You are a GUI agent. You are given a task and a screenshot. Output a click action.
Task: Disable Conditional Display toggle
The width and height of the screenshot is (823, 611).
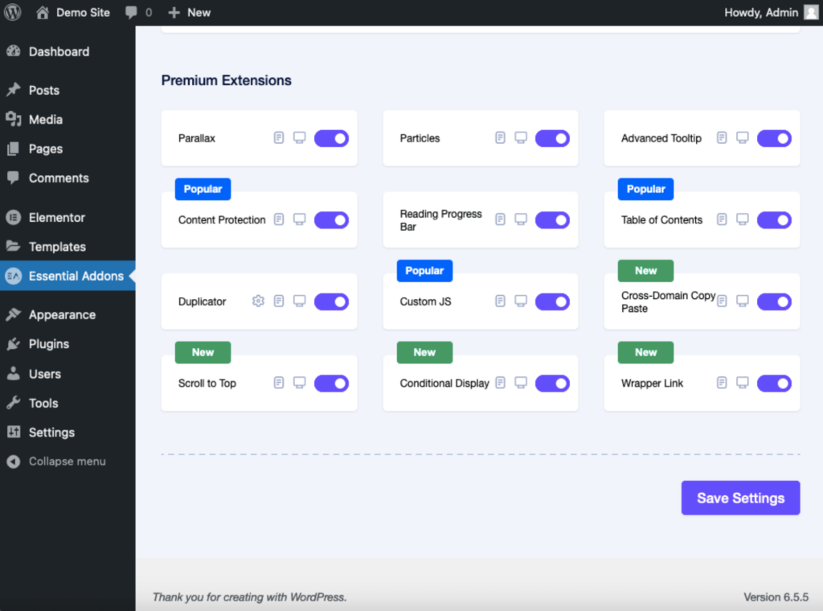(552, 383)
